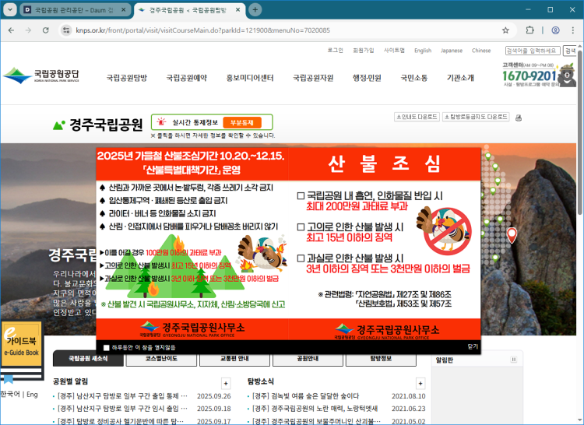Check the '하루동안 이 창을 열지않음' checkbox

tap(107, 347)
